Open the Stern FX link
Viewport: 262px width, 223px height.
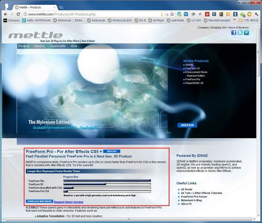186,204
